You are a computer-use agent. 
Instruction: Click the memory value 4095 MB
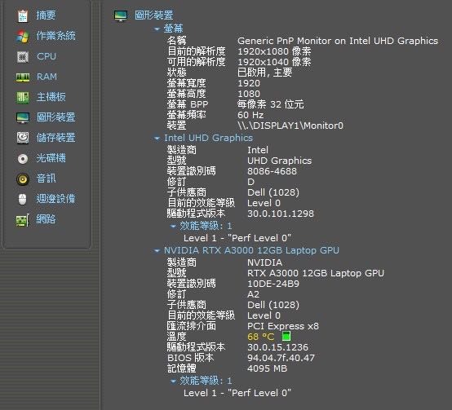pos(268,368)
